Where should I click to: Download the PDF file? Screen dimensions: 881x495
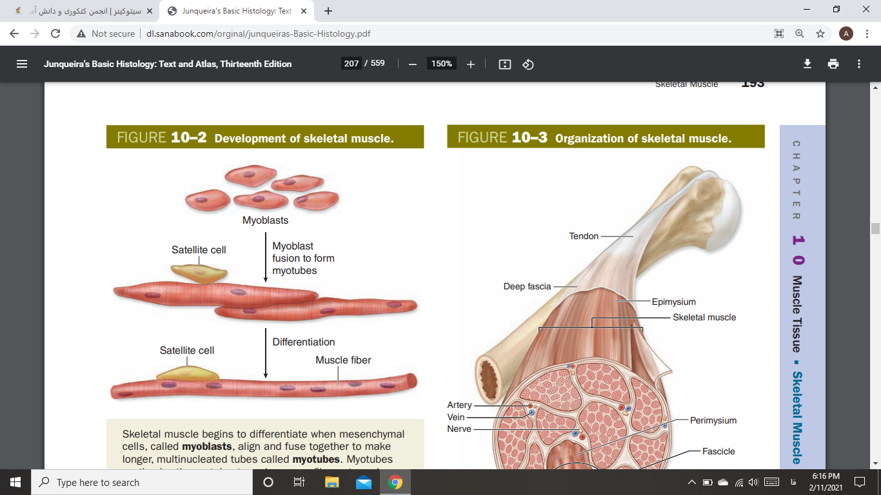point(807,64)
